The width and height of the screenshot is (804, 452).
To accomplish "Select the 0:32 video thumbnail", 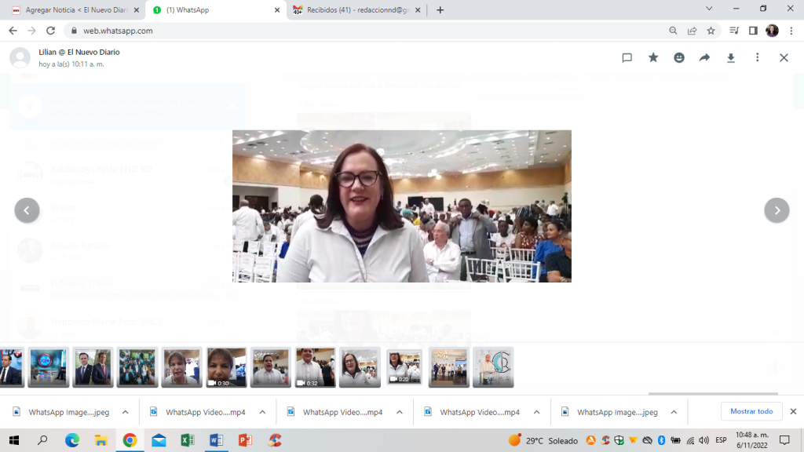I will pos(315,367).
